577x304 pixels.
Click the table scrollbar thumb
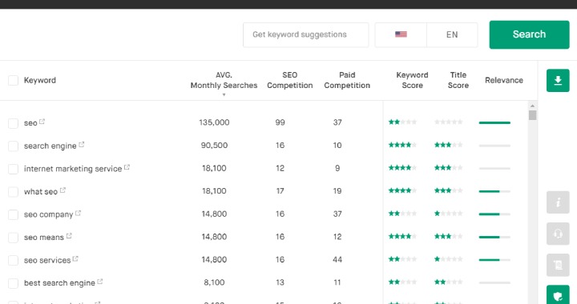click(532, 115)
